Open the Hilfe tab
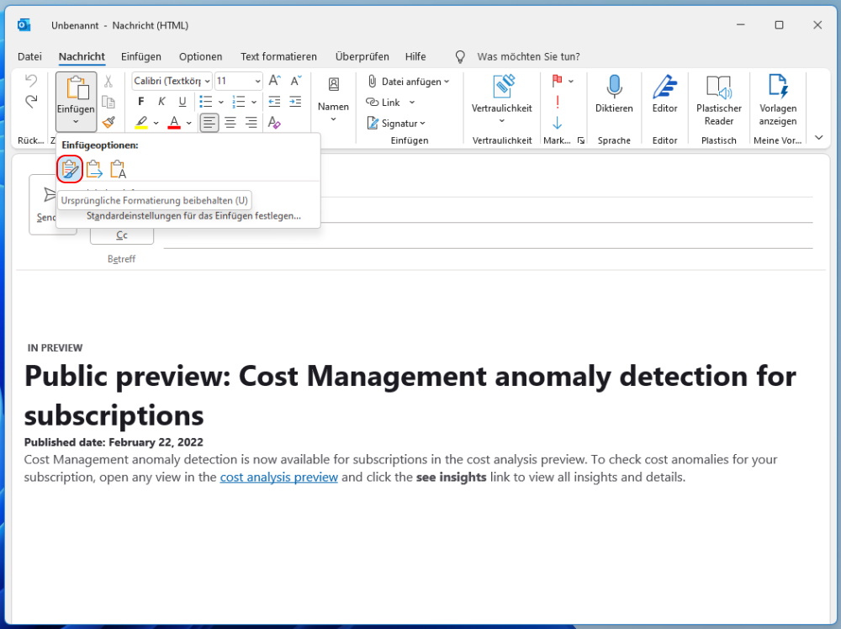The width and height of the screenshot is (841, 629). (x=415, y=56)
